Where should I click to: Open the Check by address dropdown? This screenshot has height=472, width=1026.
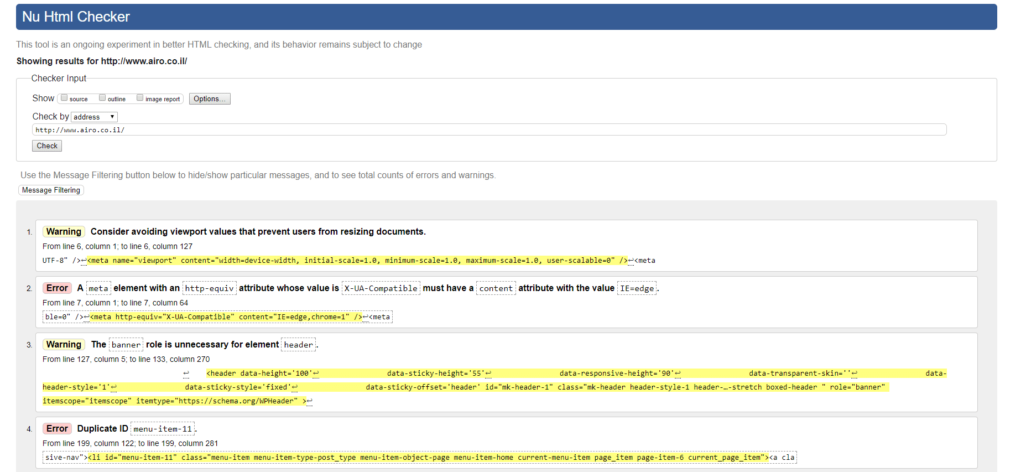coord(94,117)
